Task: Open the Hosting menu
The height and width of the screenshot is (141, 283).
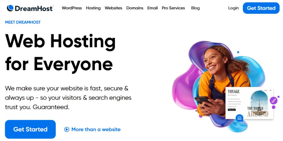Action: coord(93,8)
